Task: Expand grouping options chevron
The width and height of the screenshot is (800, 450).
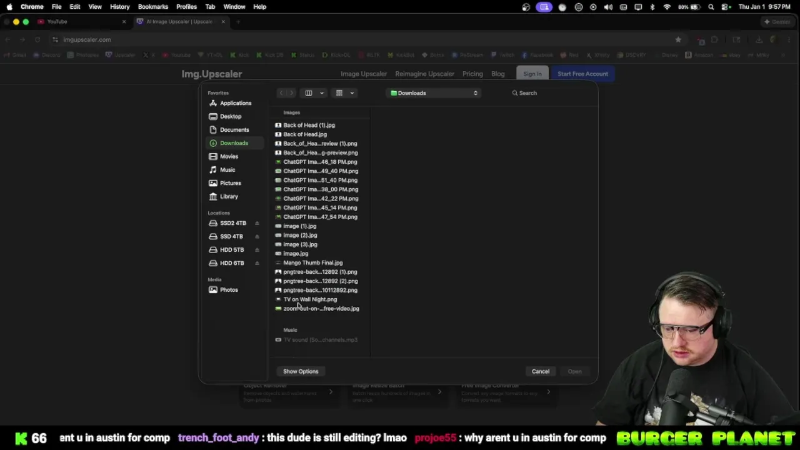Action: pos(352,93)
